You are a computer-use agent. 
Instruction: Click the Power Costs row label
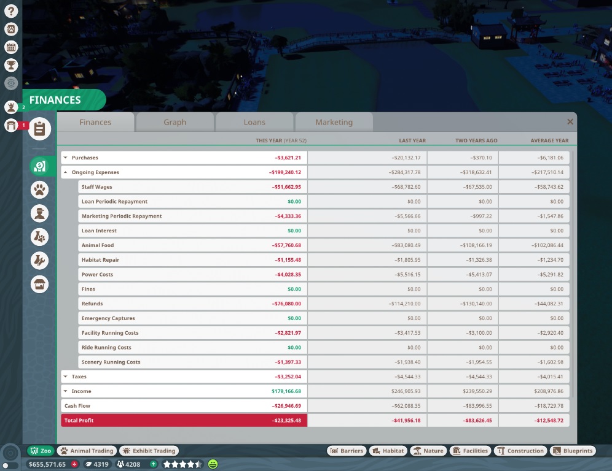click(97, 275)
